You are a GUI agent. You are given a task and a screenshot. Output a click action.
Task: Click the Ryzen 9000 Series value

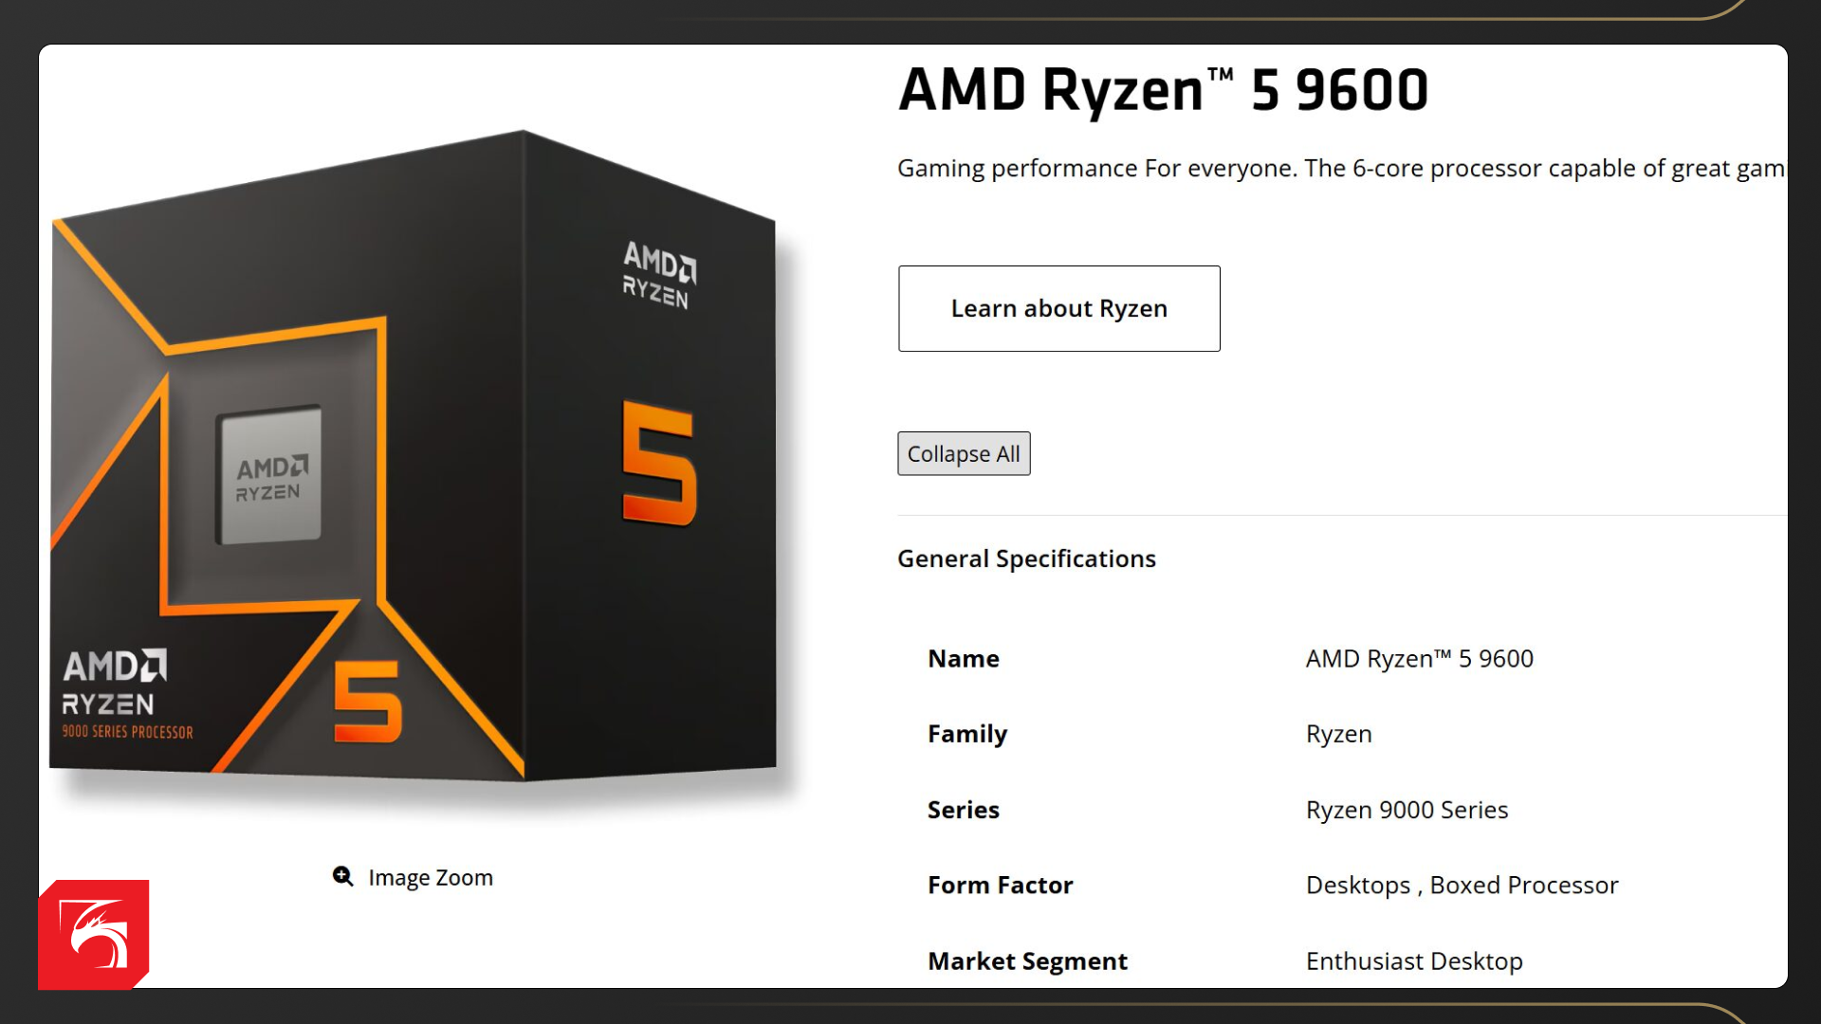tap(1407, 810)
